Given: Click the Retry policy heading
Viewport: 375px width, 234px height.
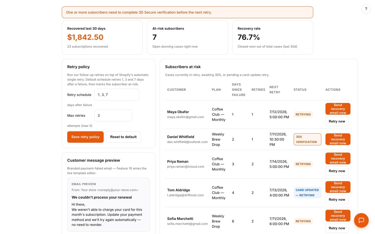Looking at the screenshot, I should click(x=78, y=67).
